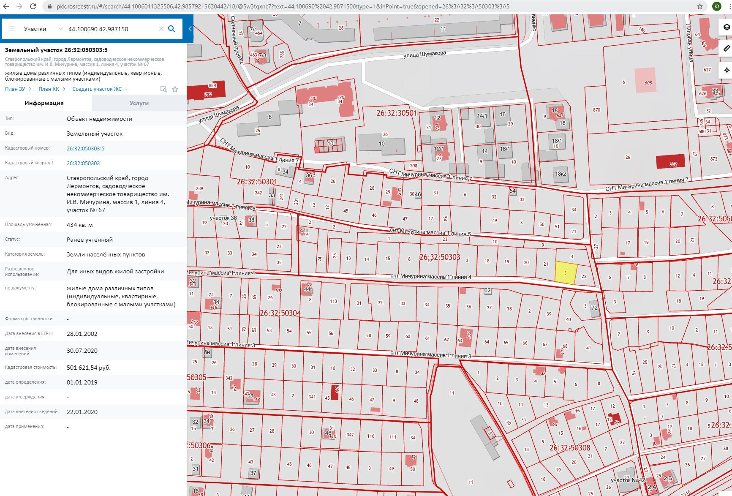
Task: Activate the ruler measurement tool
Action: [x=727, y=49]
